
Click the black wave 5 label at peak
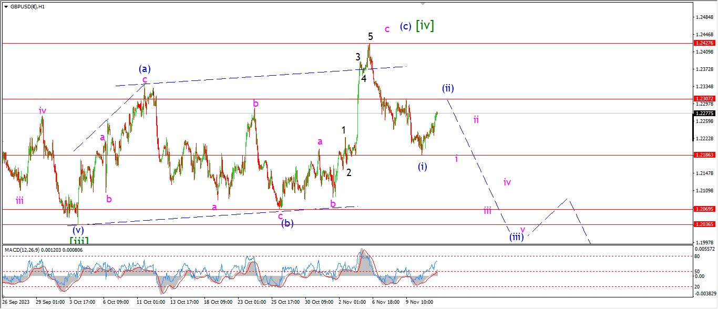point(371,37)
